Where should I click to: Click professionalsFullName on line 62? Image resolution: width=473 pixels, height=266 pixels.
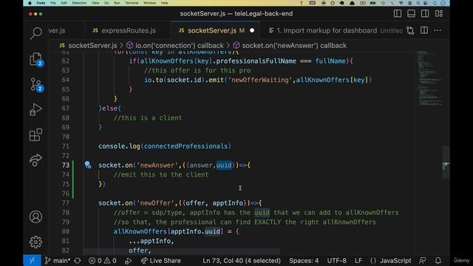point(256,61)
